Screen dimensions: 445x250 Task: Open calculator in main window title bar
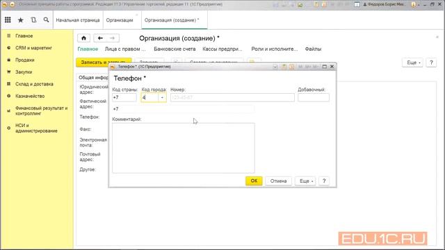pos(316,4)
